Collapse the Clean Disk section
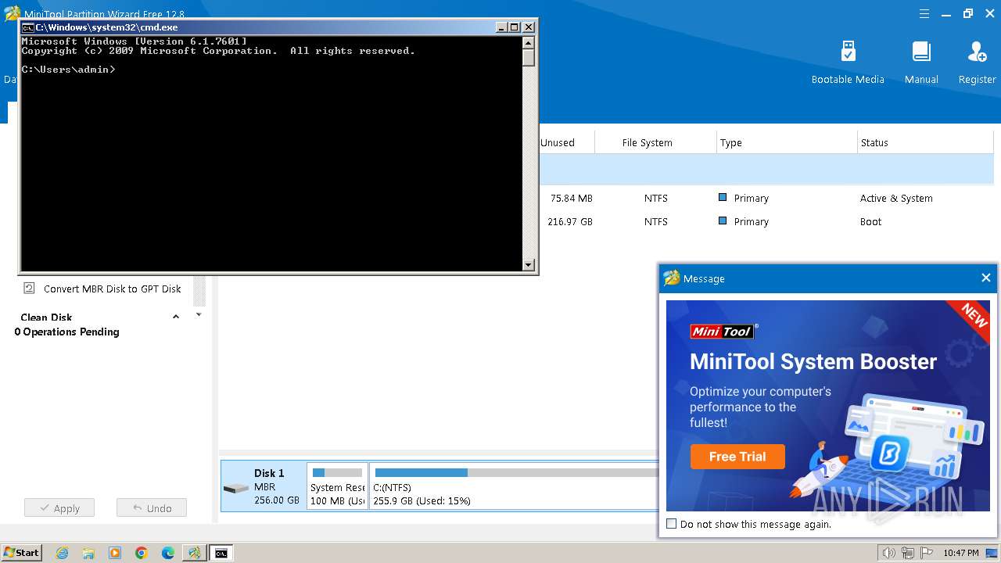1001x563 pixels. coord(176,317)
